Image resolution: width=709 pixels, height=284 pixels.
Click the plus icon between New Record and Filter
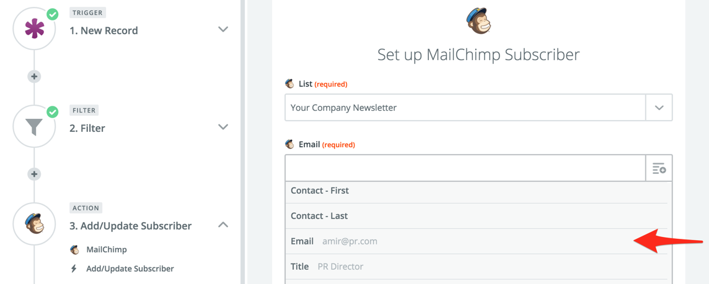(x=34, y=76)
